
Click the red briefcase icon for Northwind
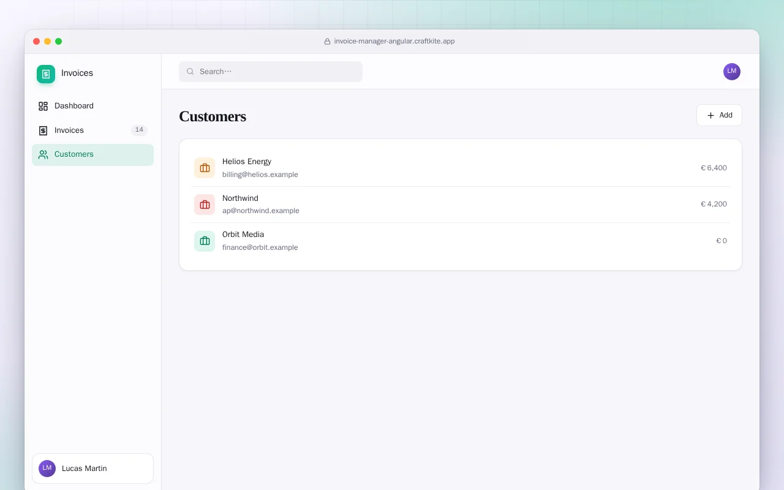point(205,205)
